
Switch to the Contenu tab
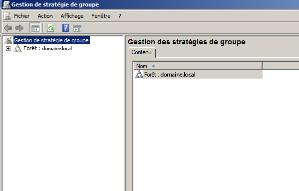coord(141,52)
